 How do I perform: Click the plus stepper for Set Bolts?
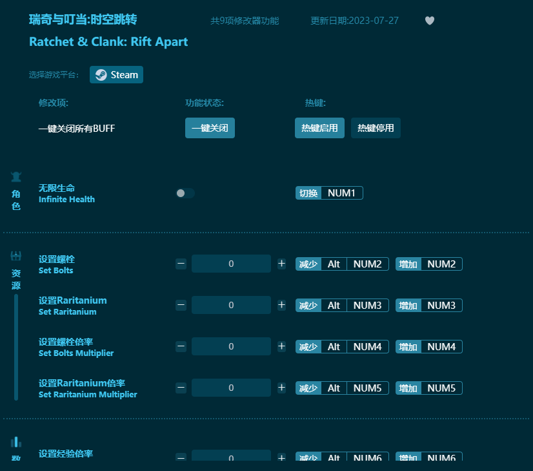(x=281, y=263)
